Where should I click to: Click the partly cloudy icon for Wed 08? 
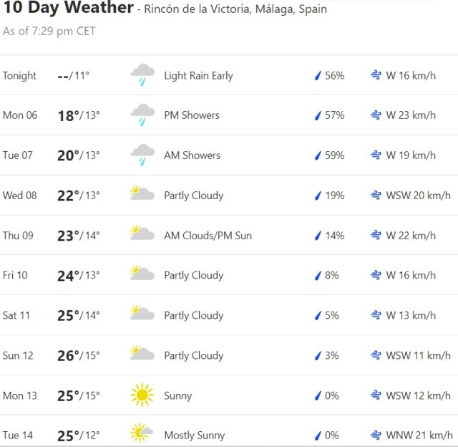point(142,194)
